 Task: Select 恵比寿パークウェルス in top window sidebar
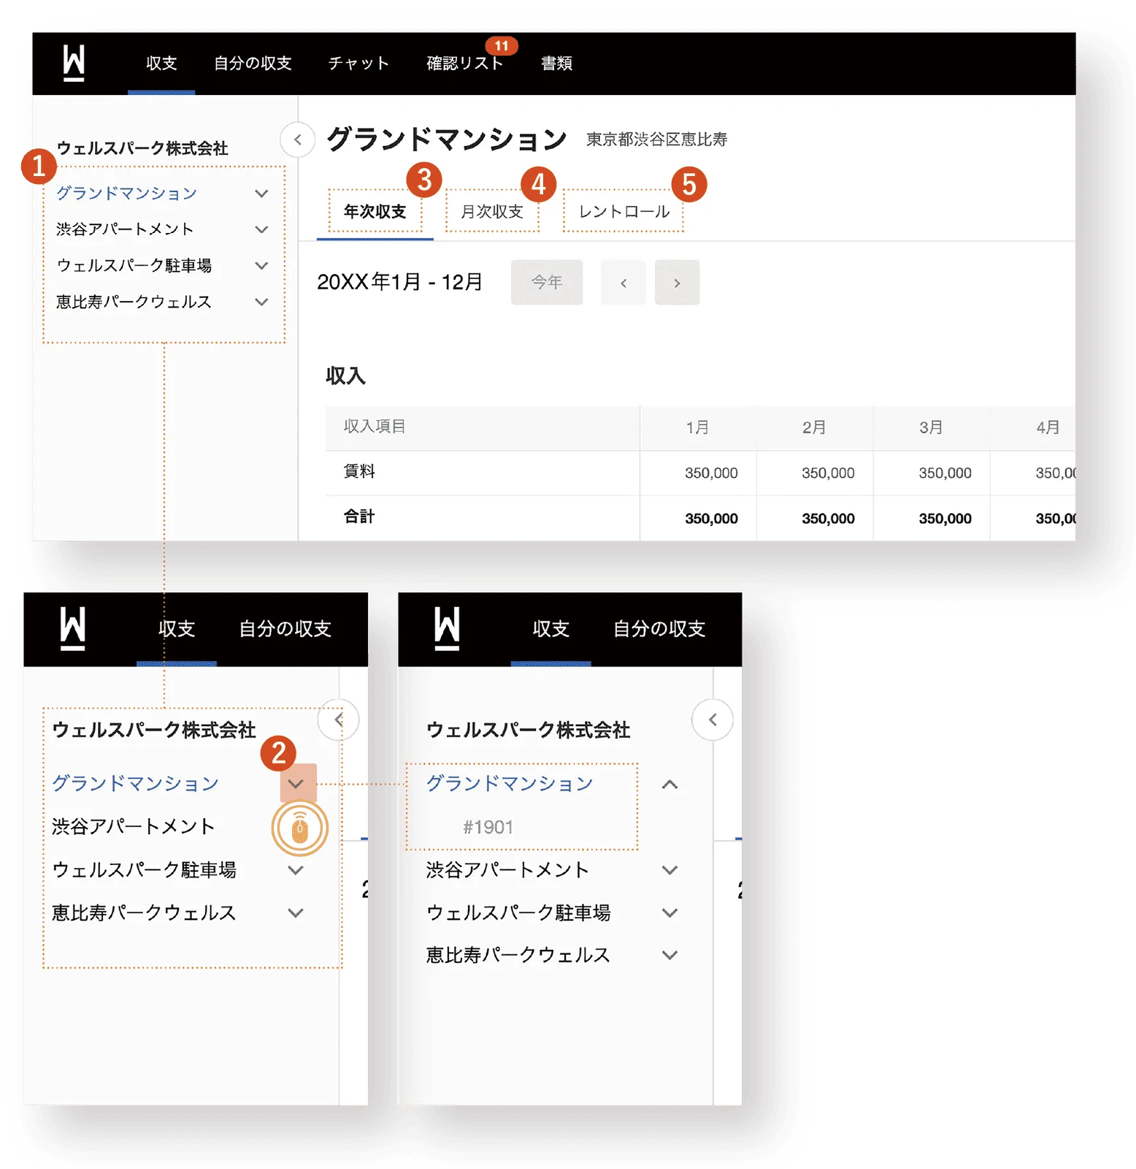pos(134,302)
